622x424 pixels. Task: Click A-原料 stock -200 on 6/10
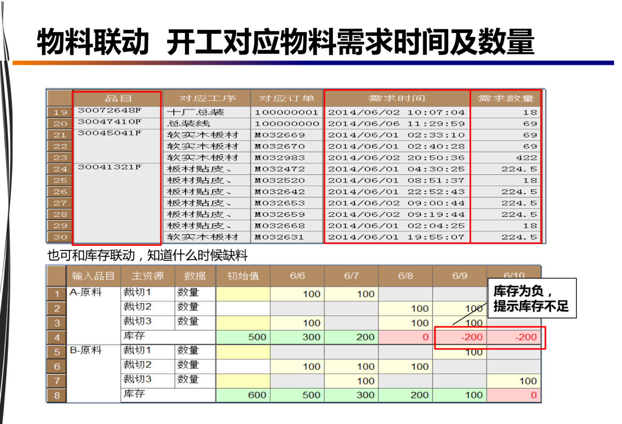pyautogui.click(x=513, y=337)
